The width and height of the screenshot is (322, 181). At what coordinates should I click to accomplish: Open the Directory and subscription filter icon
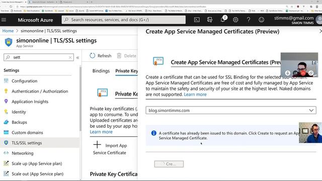tap(210, 20)
